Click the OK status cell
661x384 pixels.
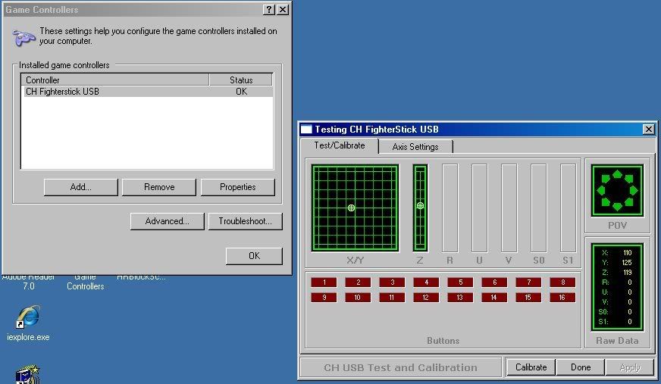click(241, 92)
